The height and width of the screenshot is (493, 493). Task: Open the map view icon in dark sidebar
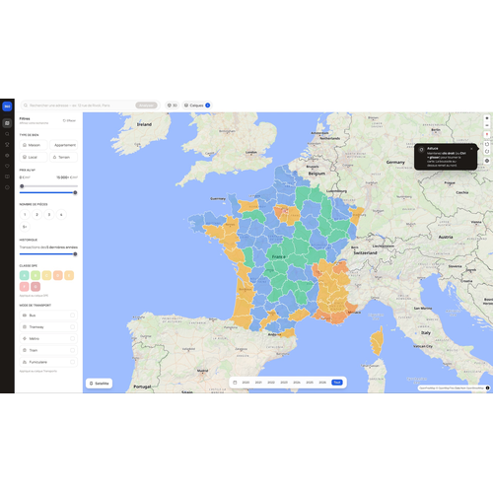pos(7,123)
